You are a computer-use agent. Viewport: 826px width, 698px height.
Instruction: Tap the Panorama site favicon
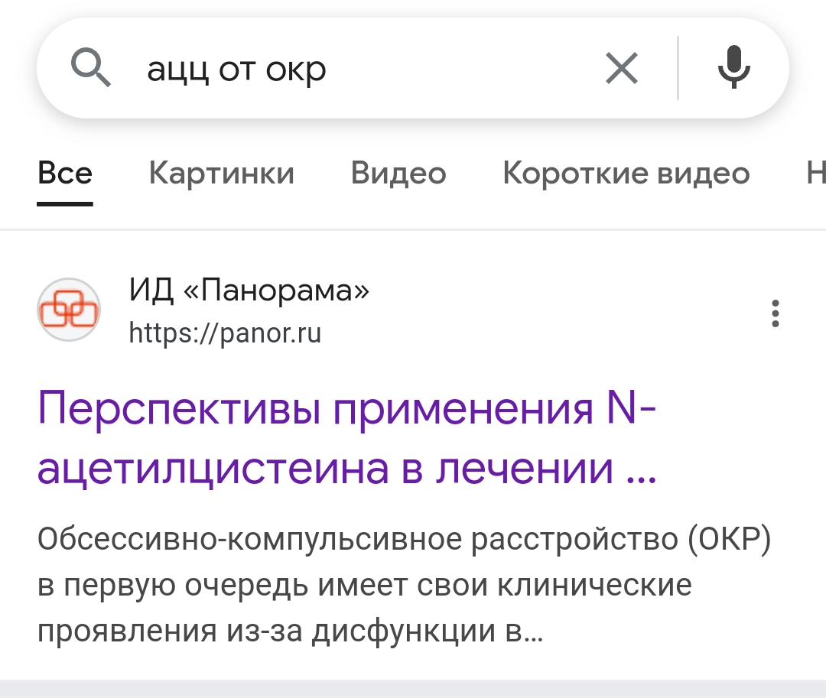pyautogui.click(x=69, y=310)
